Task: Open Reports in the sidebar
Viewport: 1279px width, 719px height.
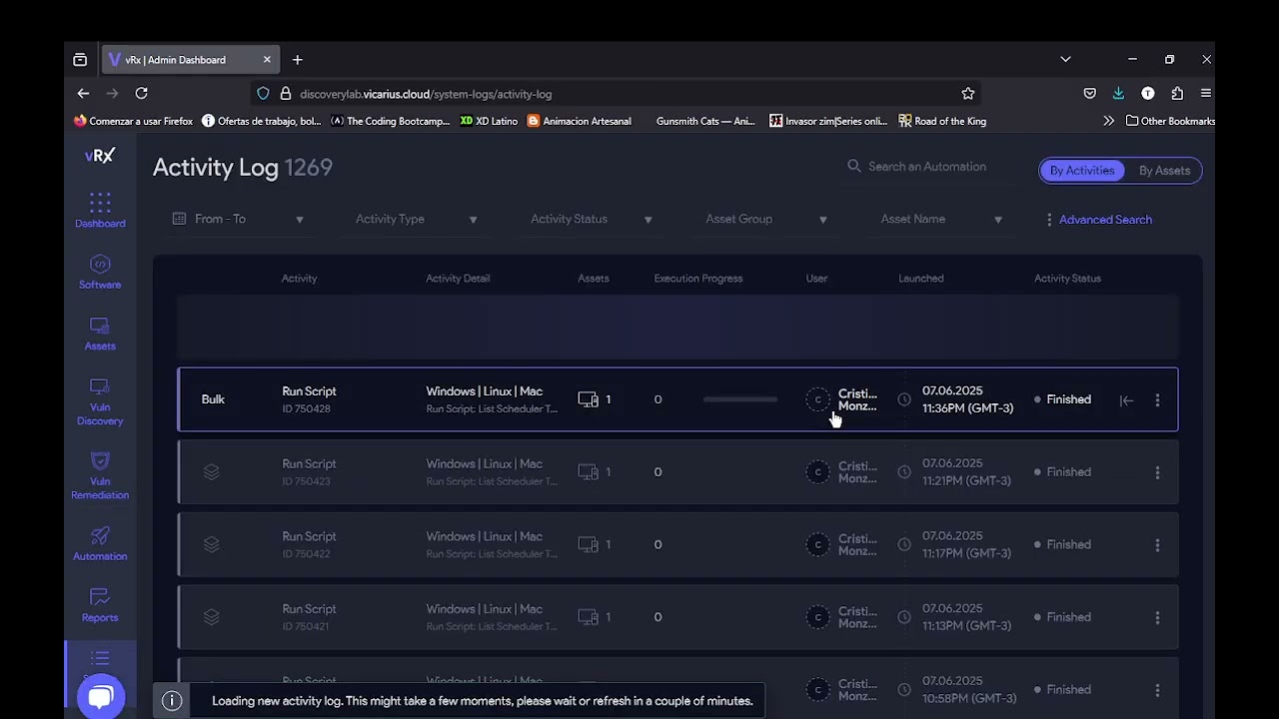Action: (100, 605)
